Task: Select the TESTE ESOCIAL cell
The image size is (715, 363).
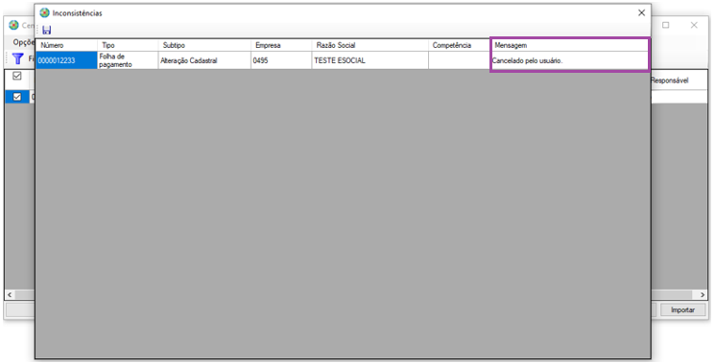Action: [x=369, y=60]
